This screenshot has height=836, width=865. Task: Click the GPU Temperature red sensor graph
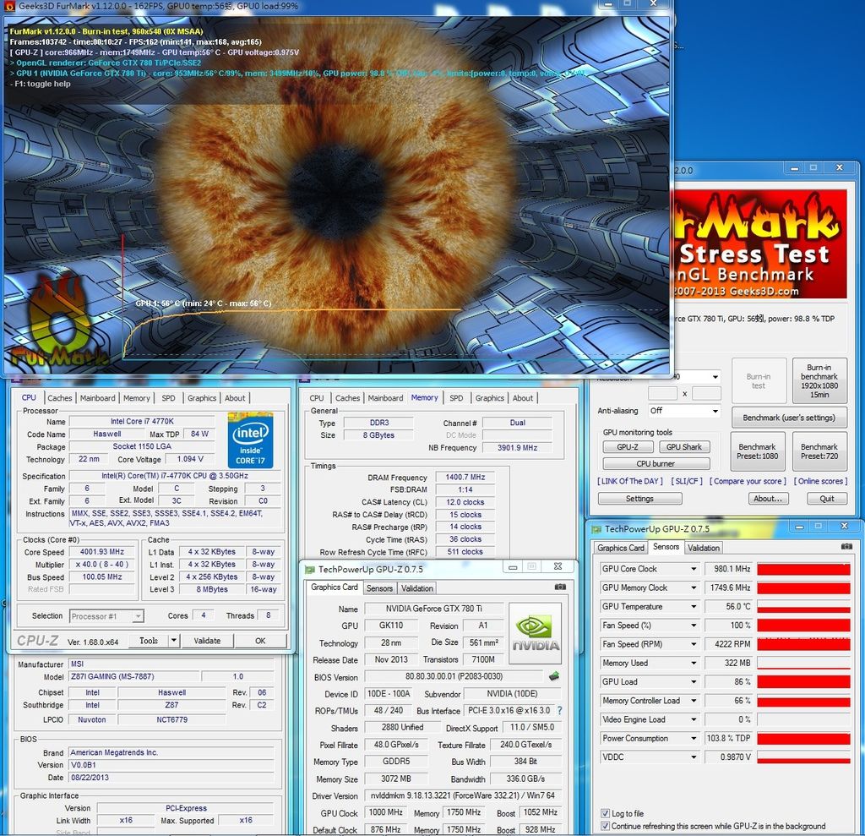coord(803,606)
